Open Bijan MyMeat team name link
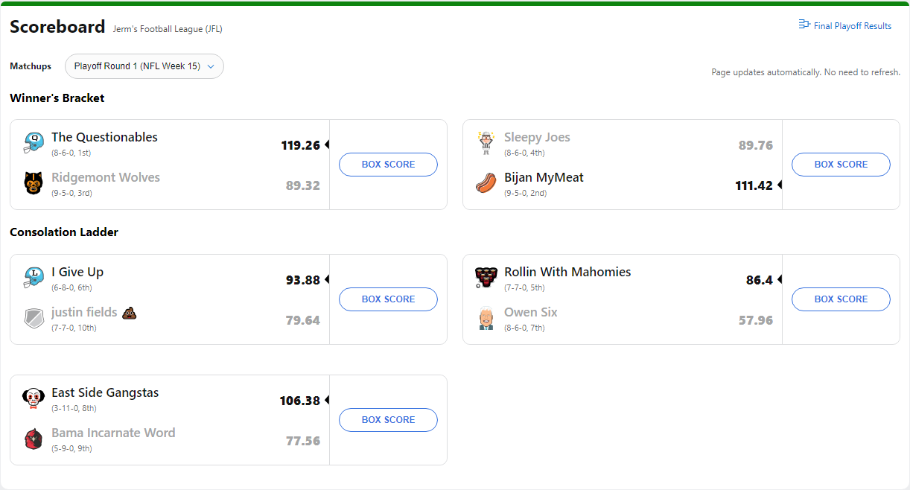This screenshot has width=910, height=490. (x=544, y=177)
